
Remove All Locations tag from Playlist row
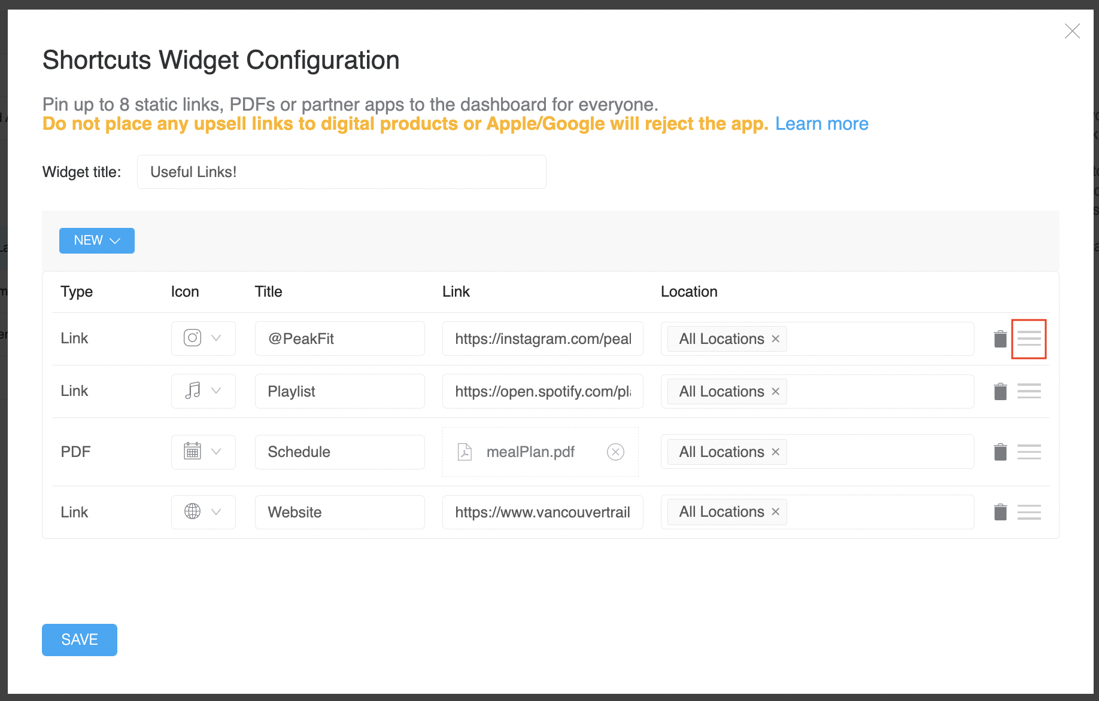[x=776, y=392]
